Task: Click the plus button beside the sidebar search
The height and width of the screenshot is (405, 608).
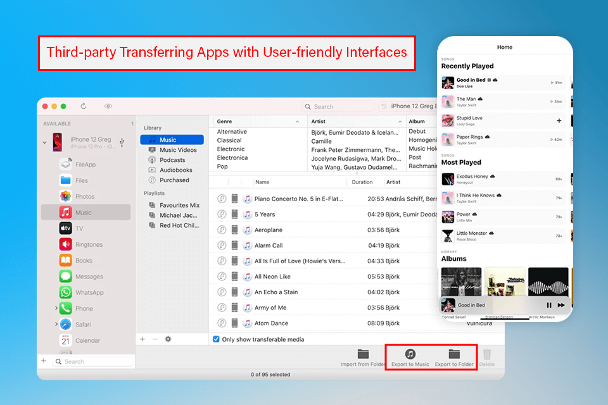Action: (x=44, y=361)
